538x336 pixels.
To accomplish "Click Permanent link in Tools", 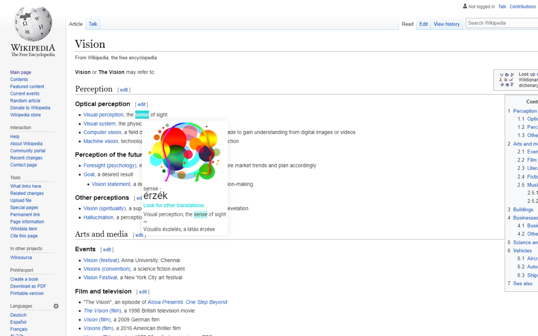I will pyautogui.click(x=25, y=215).
